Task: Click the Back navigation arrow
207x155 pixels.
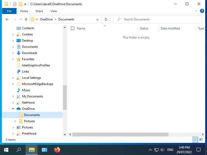Action: (7, 19)
